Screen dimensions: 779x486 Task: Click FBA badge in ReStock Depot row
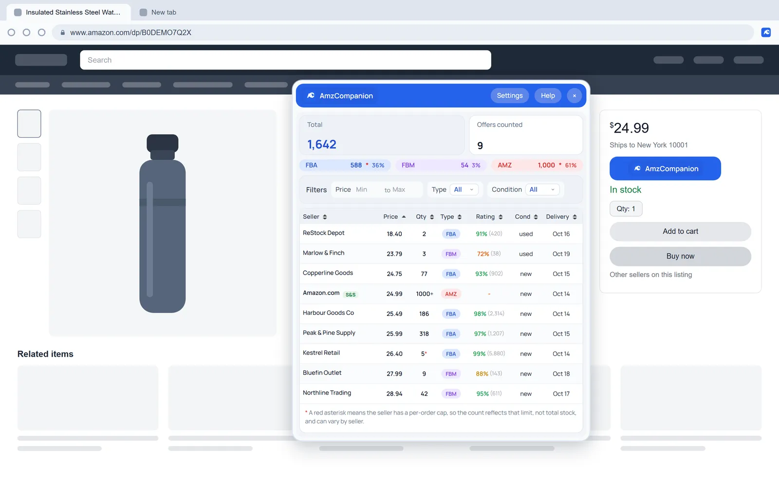451,234
